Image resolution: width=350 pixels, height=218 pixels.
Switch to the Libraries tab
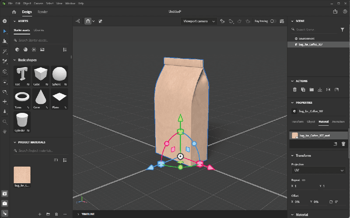[x=38, y=30]
